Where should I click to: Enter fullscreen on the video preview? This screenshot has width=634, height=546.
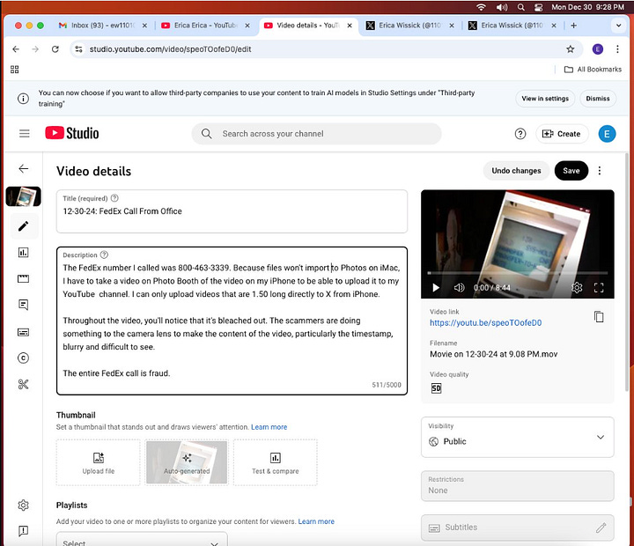[599, 288]
